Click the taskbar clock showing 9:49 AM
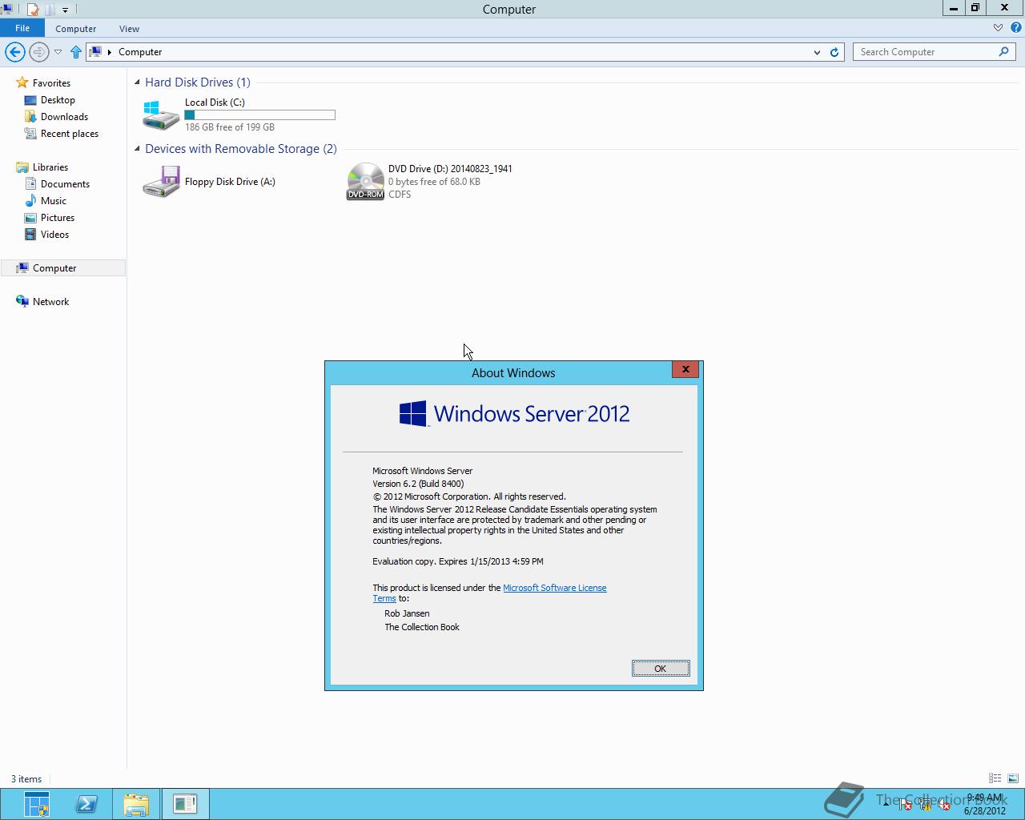Image resolution: width=1025 pixels, height=820 pixels. pos(984,804)
